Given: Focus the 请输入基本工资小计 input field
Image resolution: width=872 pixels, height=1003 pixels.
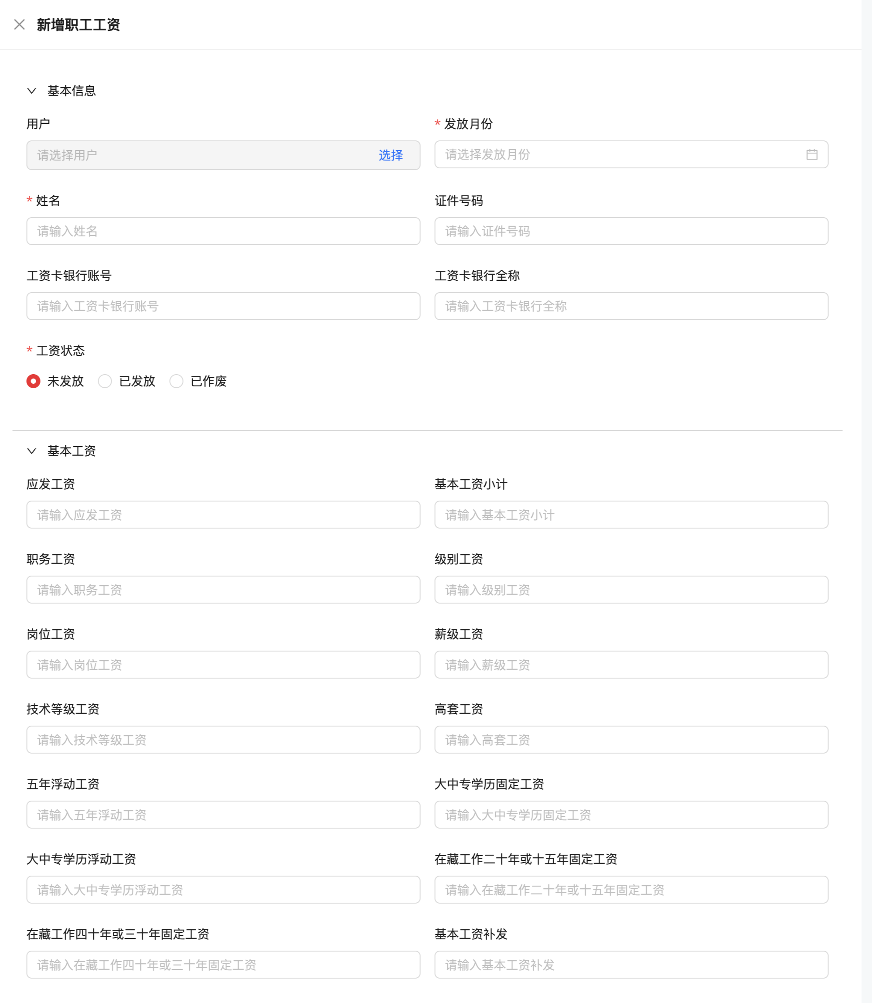Looking at the screenshot, I should pyautogui.click(x=631, y=515).
